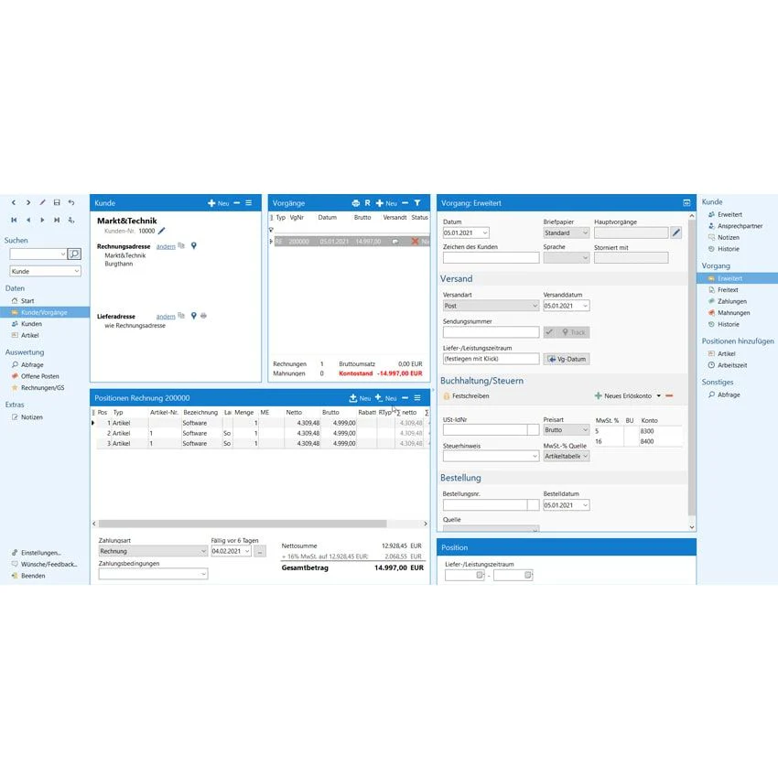Image resolution: width=778 pixels, height=778 pixels.
Task: Open the Versandart Post dropdown
Action: 535,306
